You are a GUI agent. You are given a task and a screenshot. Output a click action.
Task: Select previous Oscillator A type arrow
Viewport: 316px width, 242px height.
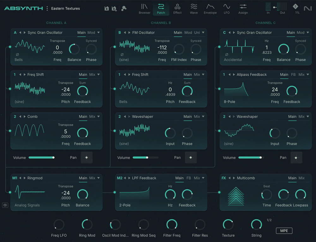point(20,32)
